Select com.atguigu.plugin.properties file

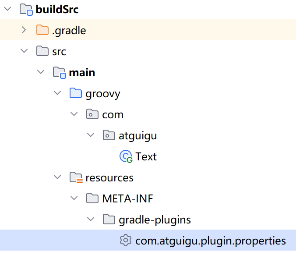point(210,241)
